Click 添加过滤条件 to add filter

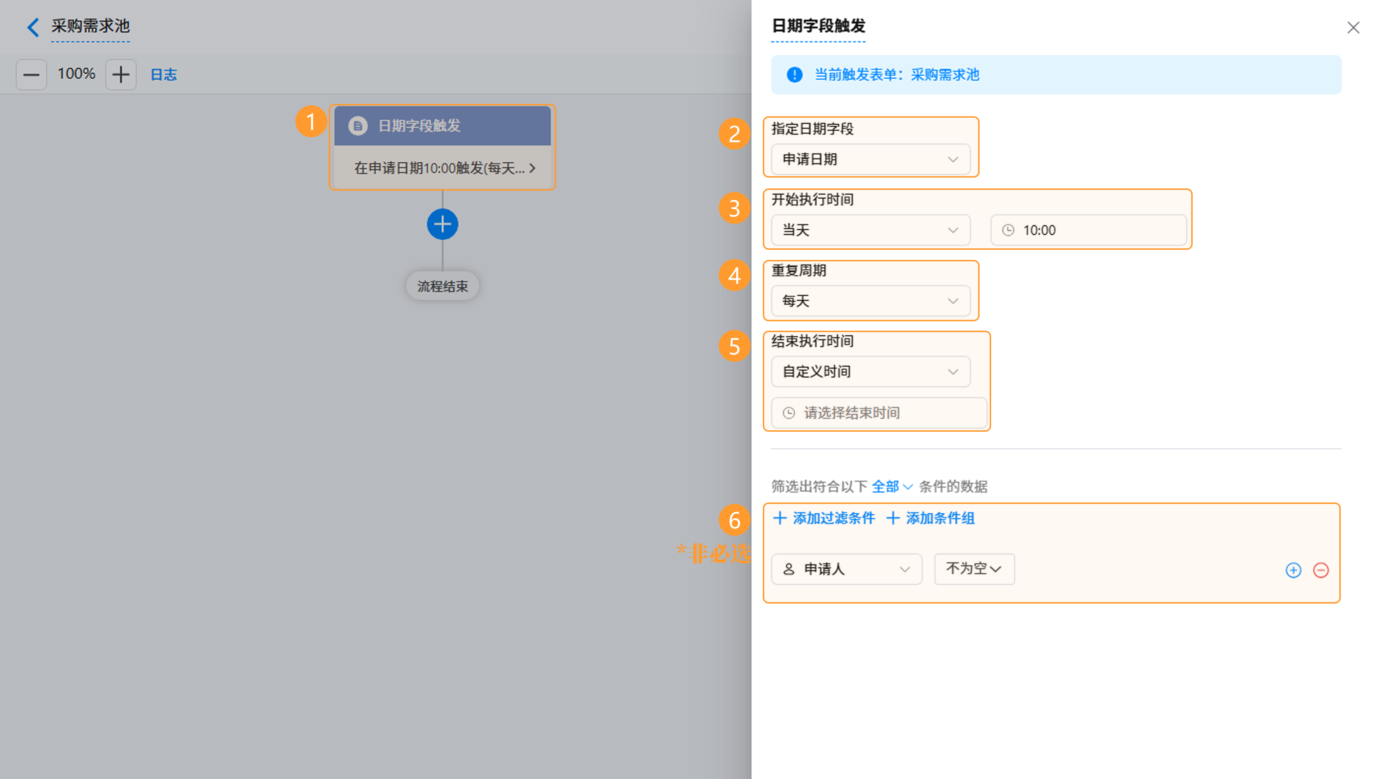[824, 518]
